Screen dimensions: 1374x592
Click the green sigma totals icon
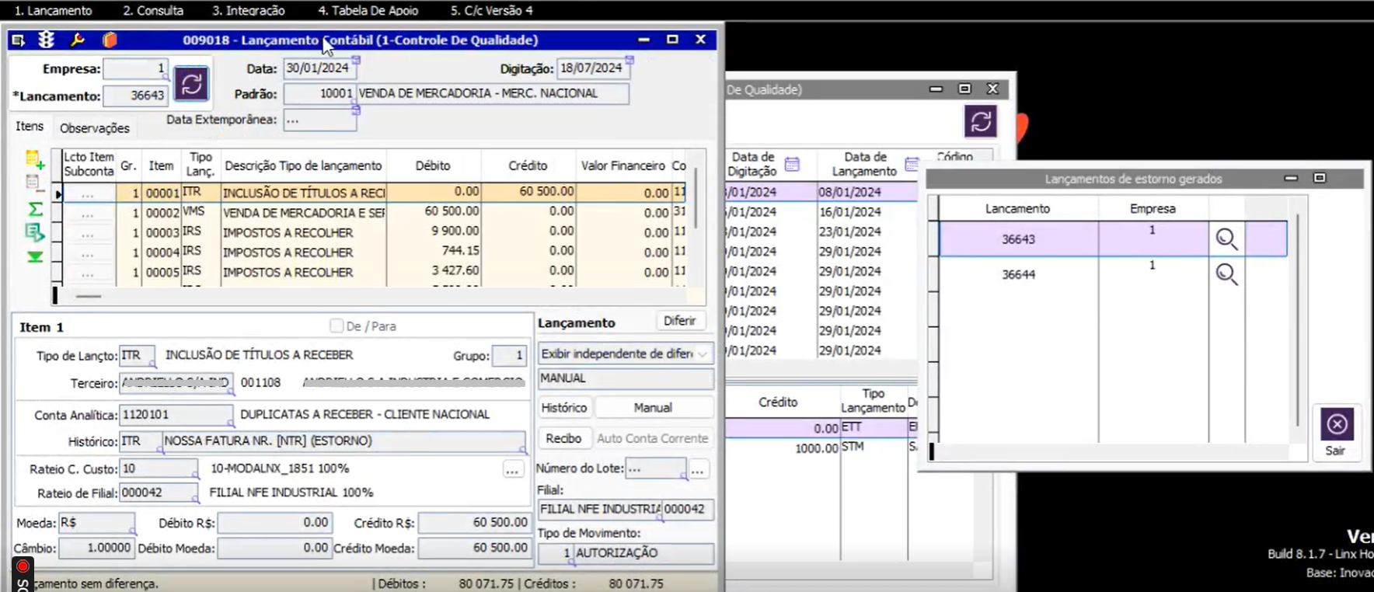pyautogui.click(x=35, y=209)
